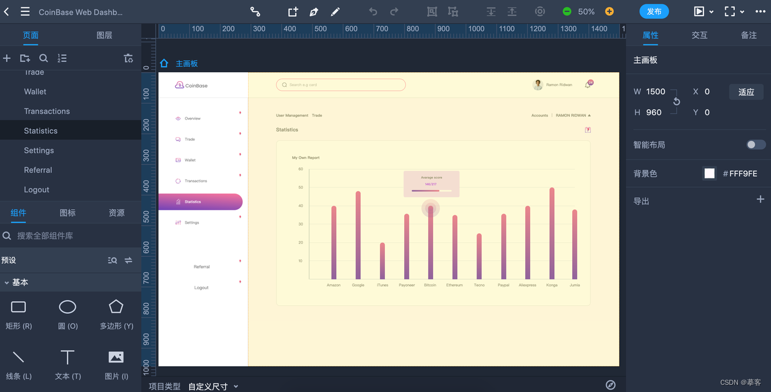Click the ungroup objects icon

453,11
